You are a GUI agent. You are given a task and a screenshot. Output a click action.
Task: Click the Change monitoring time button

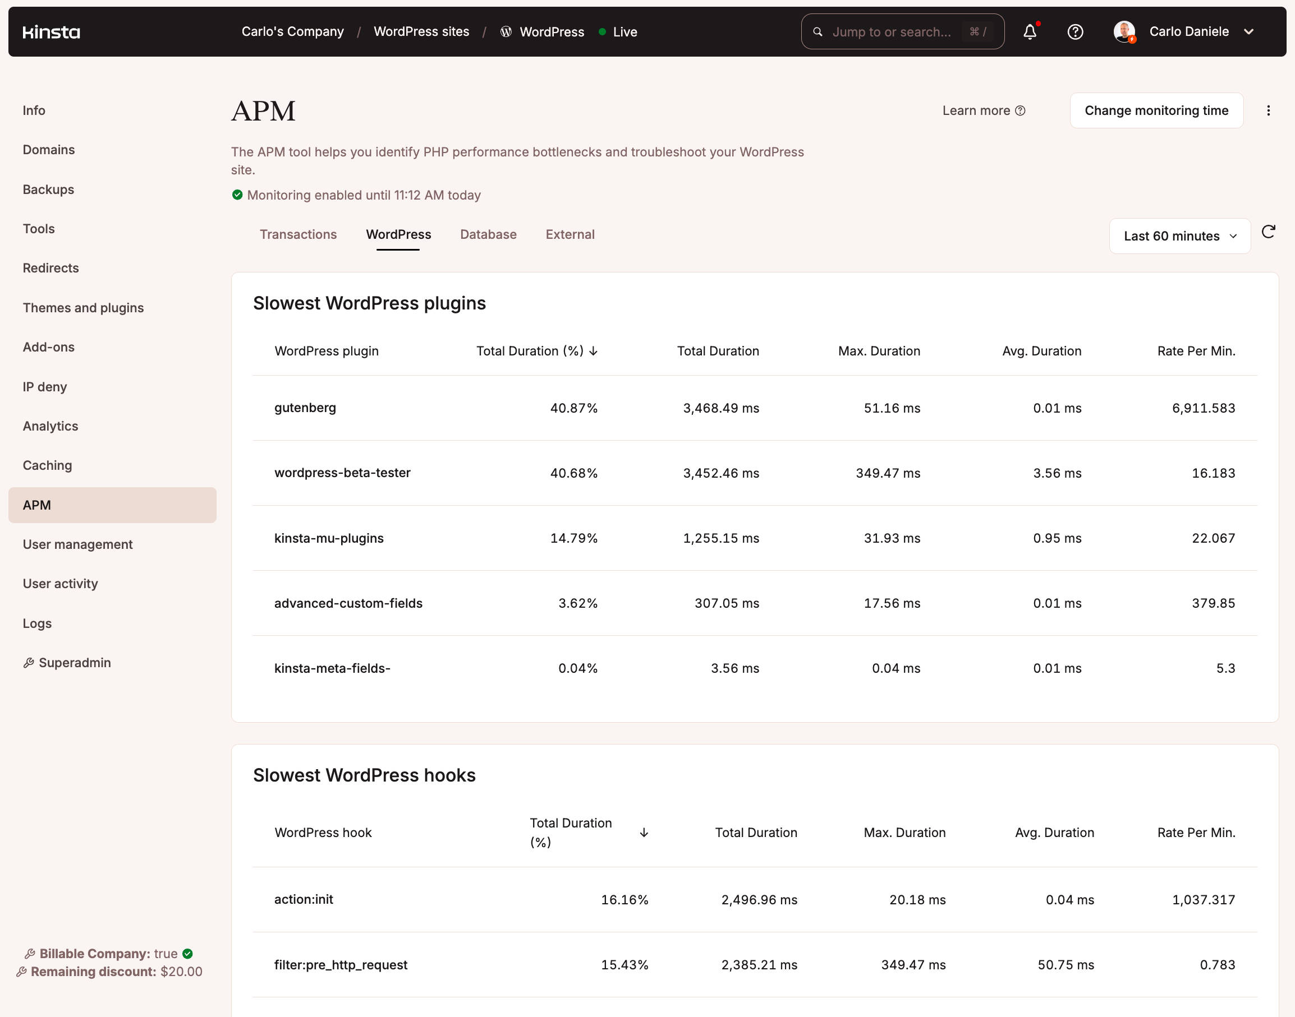1156,110
